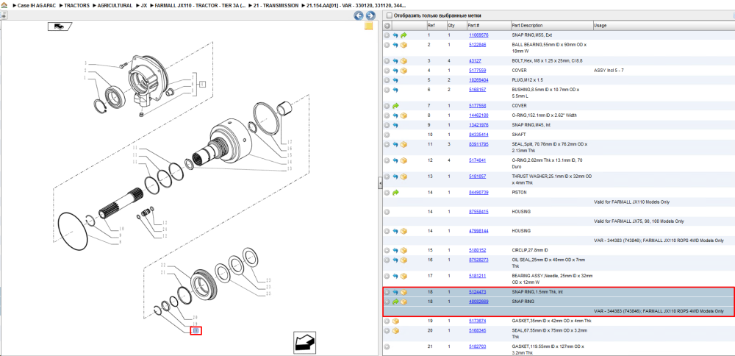This screenshot has height=356, width=735.
Task: Enable 'Отобразить только выбранные метки' checkbox
Action: point(389,15)
